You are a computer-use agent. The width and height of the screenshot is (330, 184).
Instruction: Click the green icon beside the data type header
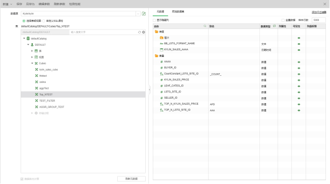pos(274,26)
